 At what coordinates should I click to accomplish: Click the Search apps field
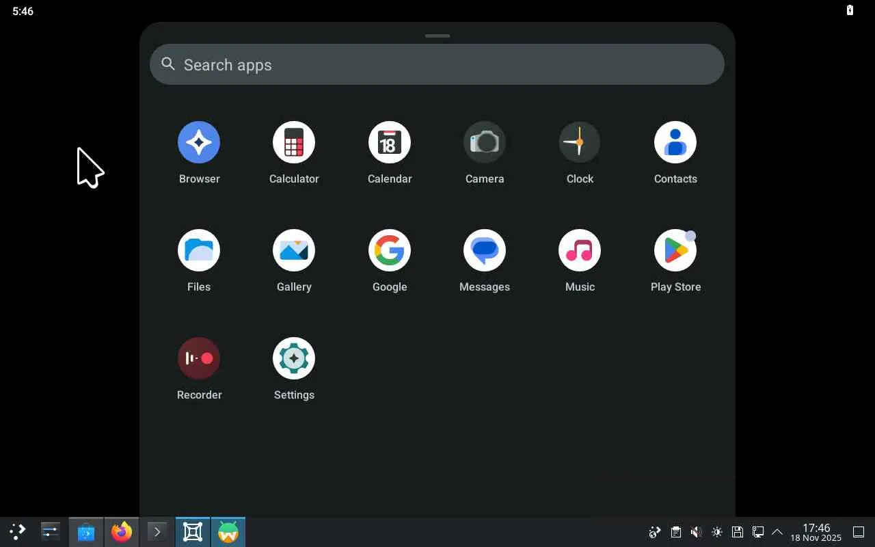(437, 64)
